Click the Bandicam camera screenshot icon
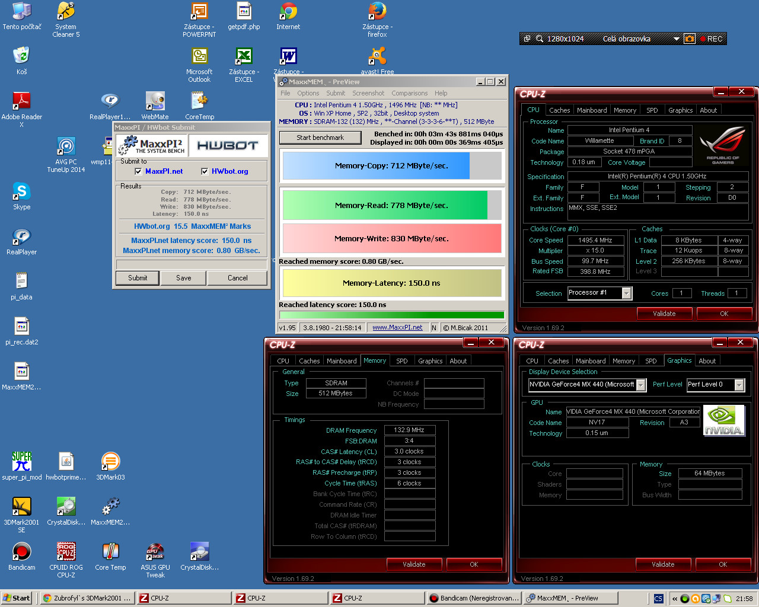Image resolution: width=759 pixels, height=607 pixels. (689, 39)
